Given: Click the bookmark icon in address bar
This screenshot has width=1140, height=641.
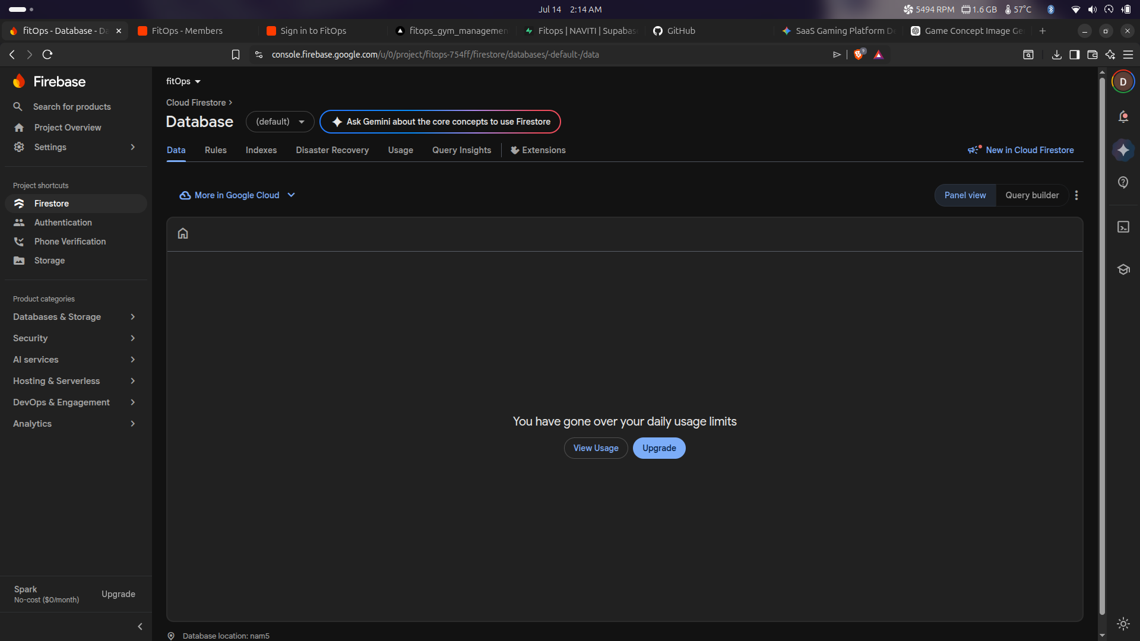Looking at the screenshot, I should click(236, 55).
